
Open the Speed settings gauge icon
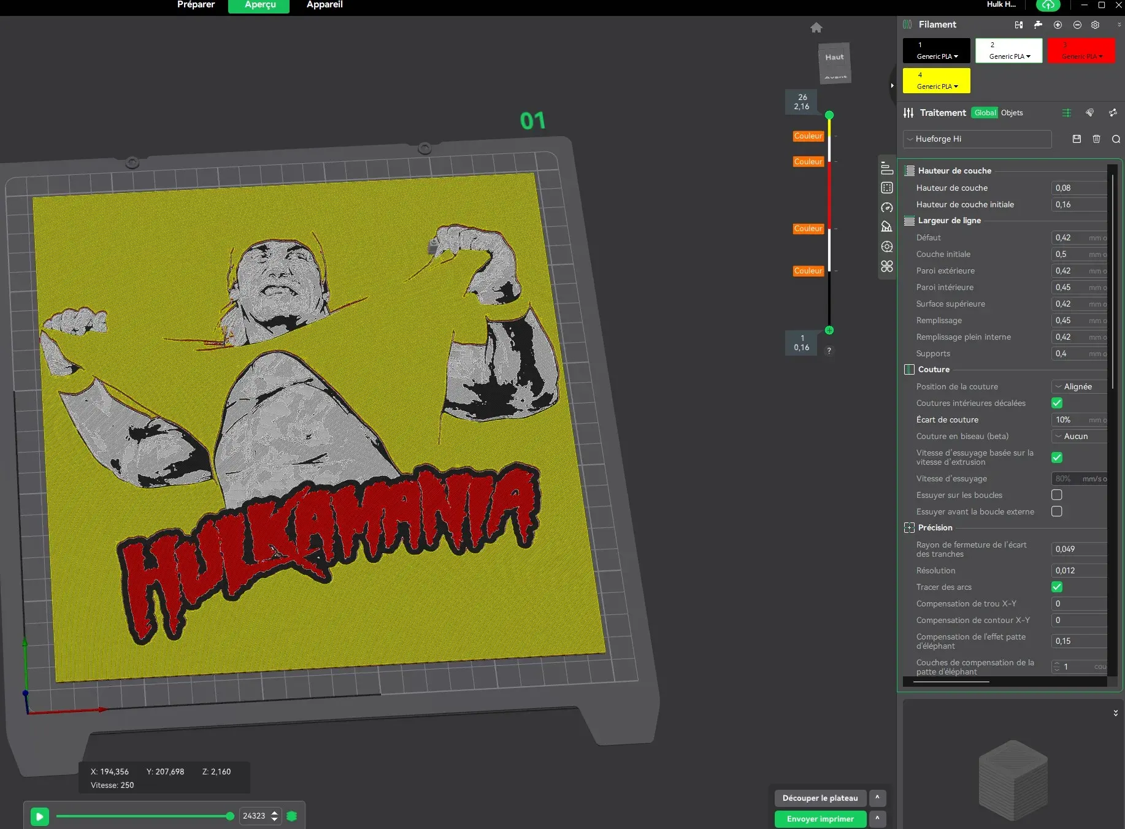[x=887, y=207]
